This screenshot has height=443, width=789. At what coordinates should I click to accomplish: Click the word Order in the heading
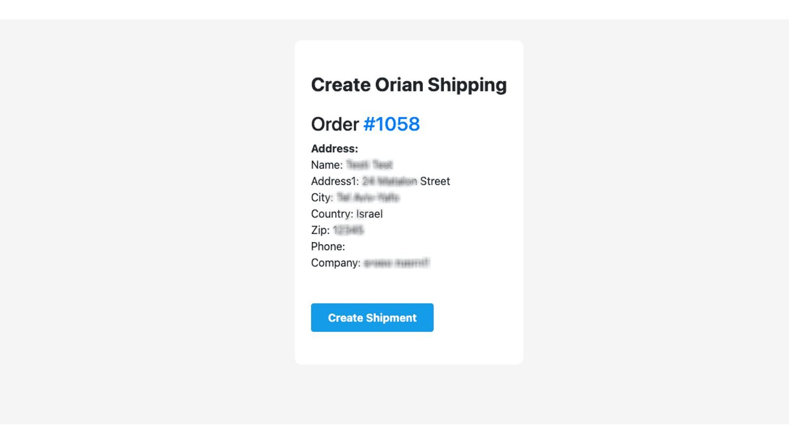point(335,124)
